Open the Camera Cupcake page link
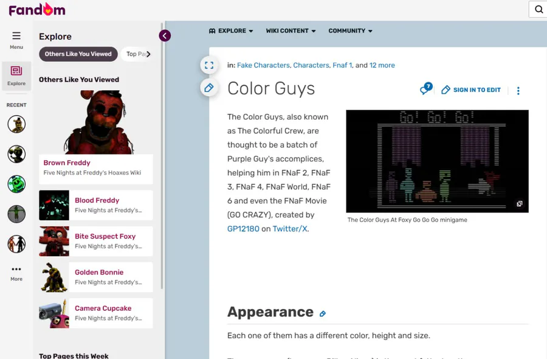This screenshot has height=359, width=547. pos(103,308)
